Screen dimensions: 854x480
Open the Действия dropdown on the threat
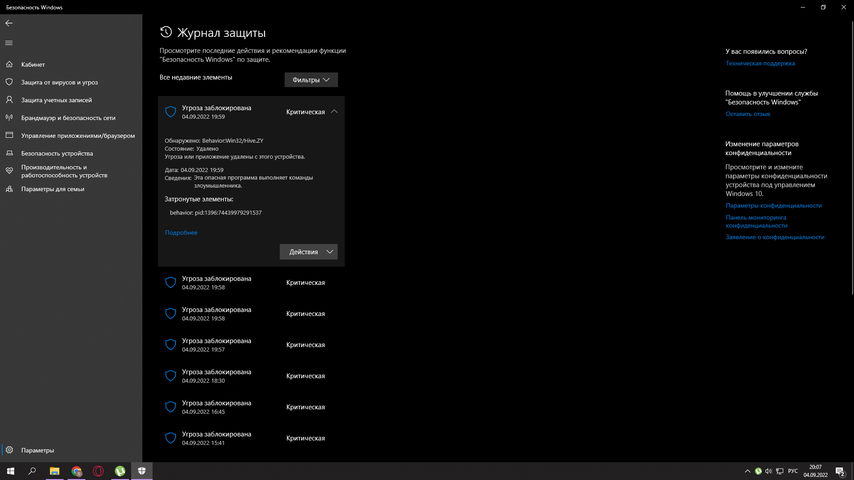[x=308, y=252]
